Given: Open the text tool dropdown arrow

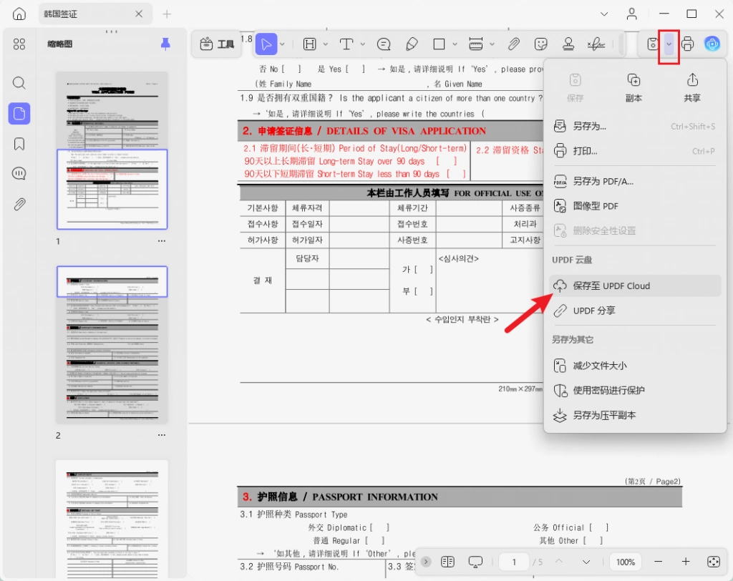Looking at the screenshot, I should pyautogui.click(x=363, y=44).
